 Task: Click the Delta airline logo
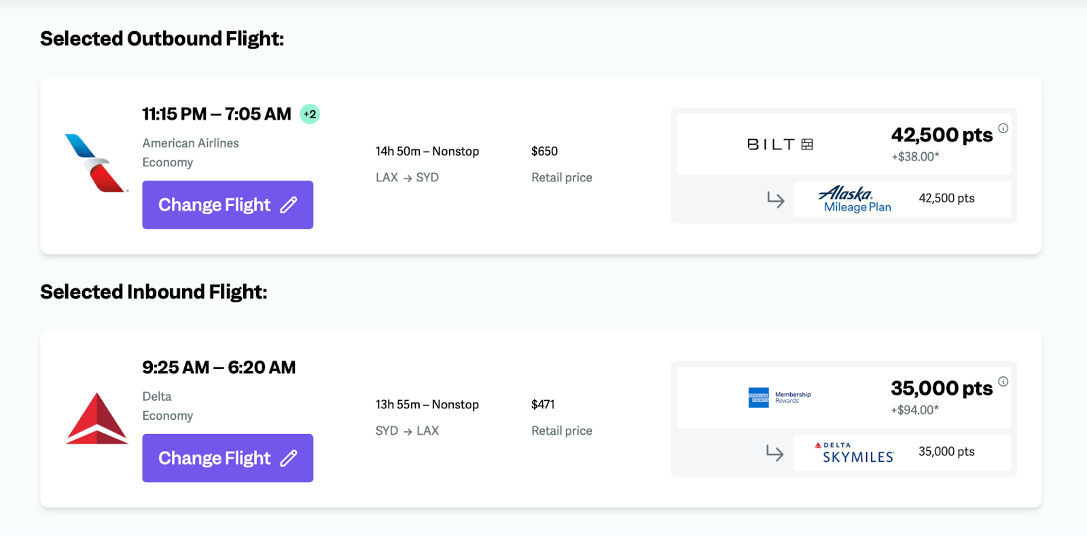[x=96, y=418]
